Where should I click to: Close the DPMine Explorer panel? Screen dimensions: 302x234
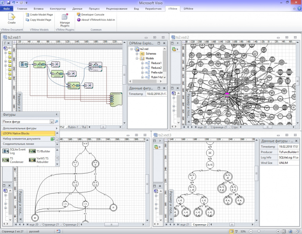[164, 43]
